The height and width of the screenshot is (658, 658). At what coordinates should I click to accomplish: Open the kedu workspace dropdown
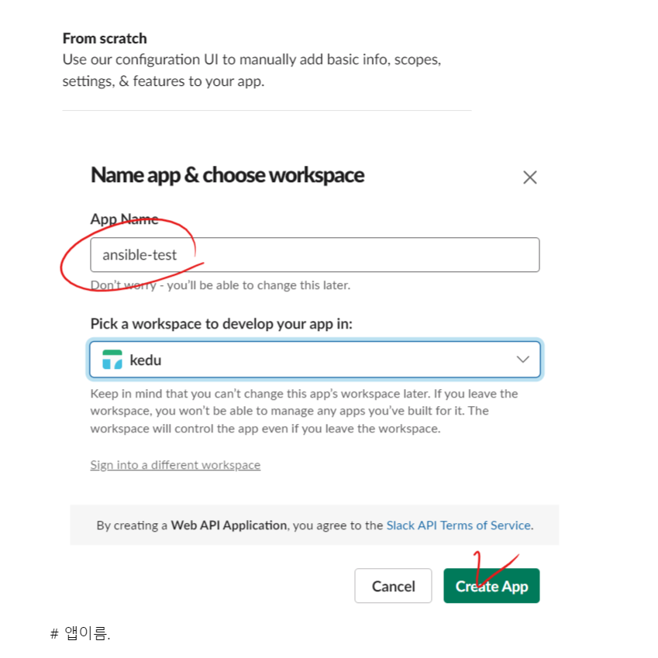pos(315,360)
